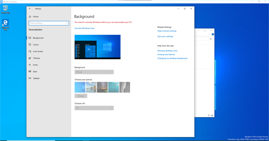Open the Start personalization page

pos(49,72)
